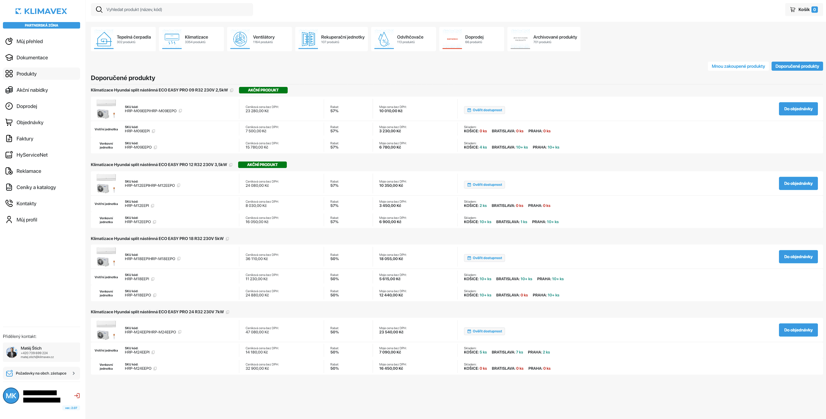Ověřit dostupnost for HRP-M12EEPIHRP-M12EEPO
The width and height of the screenshot is (826, 419).
(x=484, y=185)
